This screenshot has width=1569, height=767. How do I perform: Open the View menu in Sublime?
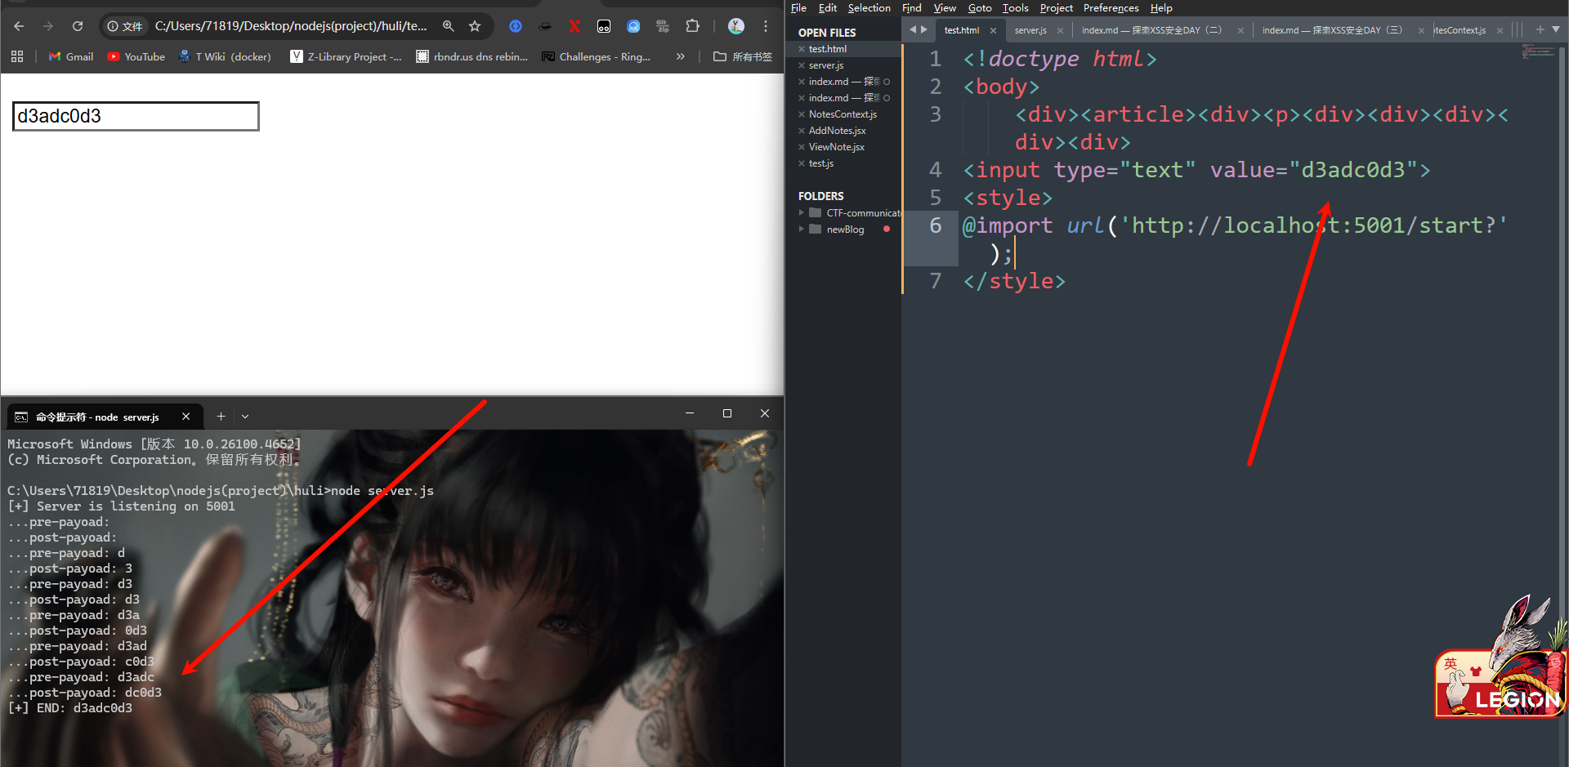[945, 8]
